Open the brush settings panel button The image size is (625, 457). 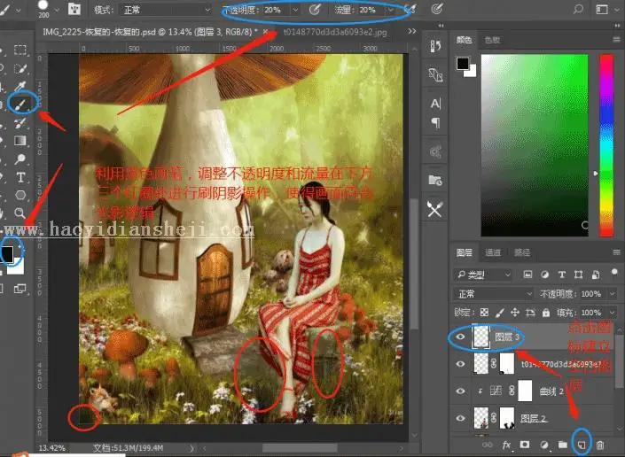click(74, 9)
